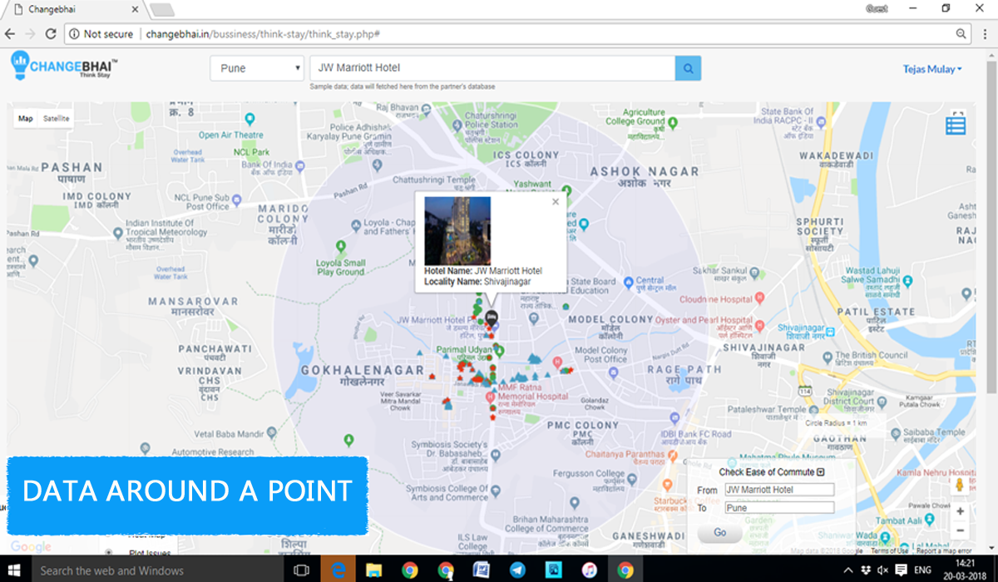Select the Changebhai browser tab
Viewport: 998px width, 582px height.
(73, 9)
